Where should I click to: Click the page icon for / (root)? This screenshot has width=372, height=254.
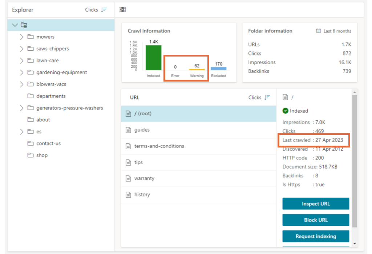pyautogui.click(x=128, y=114)
